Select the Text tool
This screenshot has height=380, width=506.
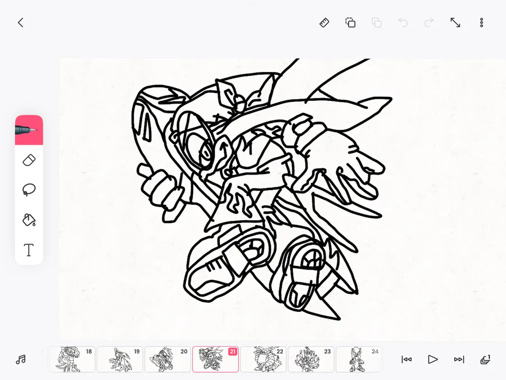[29, 250]
